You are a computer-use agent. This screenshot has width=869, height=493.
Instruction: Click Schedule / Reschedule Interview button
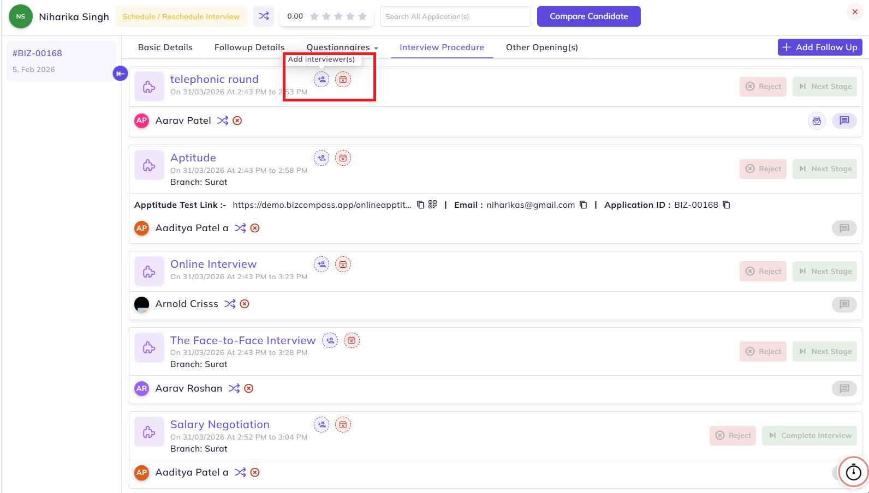[181, 16]
